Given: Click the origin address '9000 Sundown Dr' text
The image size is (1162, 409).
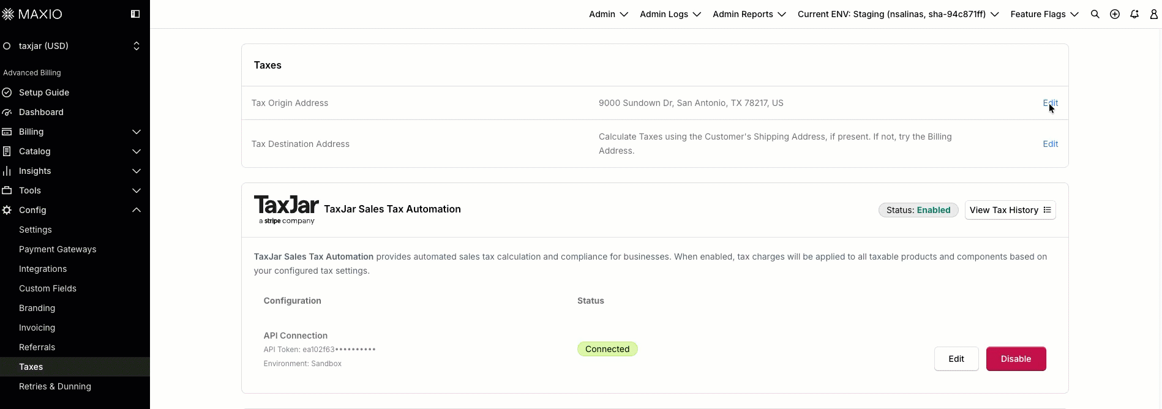Looking at the screenshot, I should pos(691,103).
